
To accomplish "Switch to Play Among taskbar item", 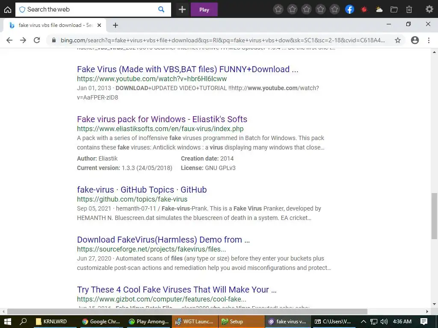I will click(148, 321).
